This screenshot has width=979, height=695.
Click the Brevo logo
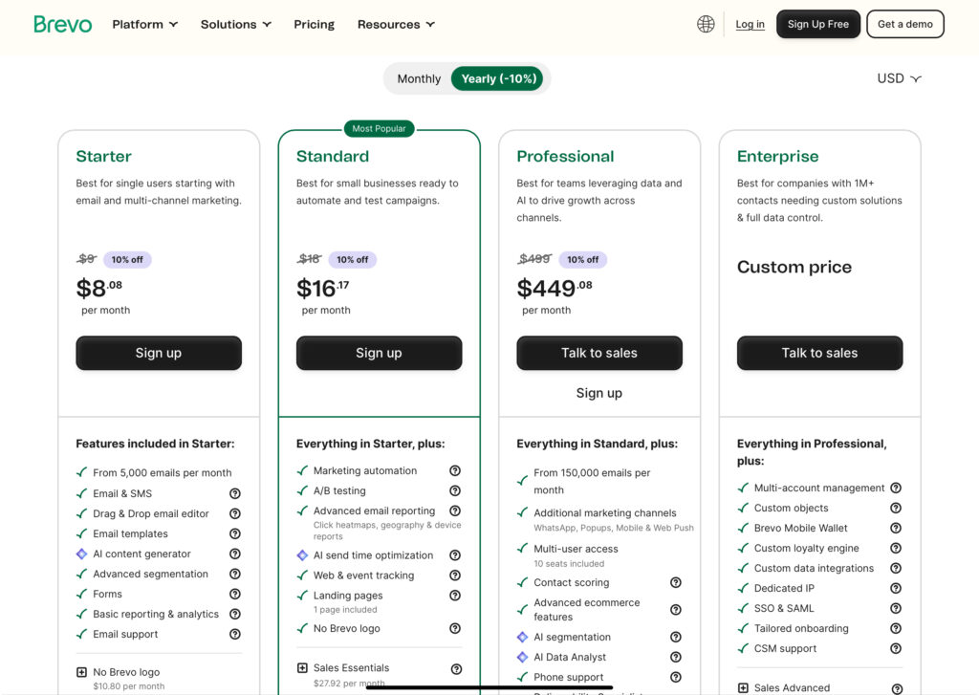pos(61,23)
